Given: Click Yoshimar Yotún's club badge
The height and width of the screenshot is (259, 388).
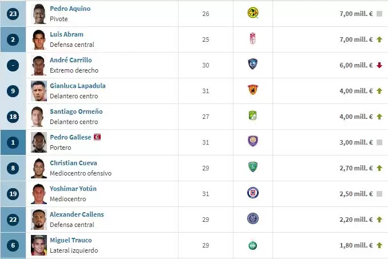Looking at the screenshot, I should point(252,193).
